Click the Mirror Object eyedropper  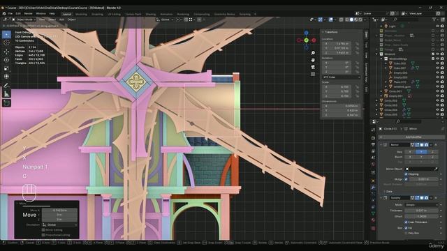pyautogui.click(x=436, y=169)
